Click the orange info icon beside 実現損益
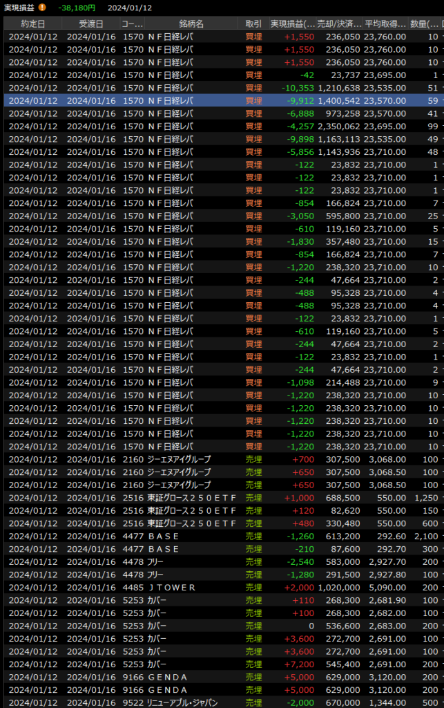This screenshot has width=444, height=708. pyautogui.click(x=43, y=8)
